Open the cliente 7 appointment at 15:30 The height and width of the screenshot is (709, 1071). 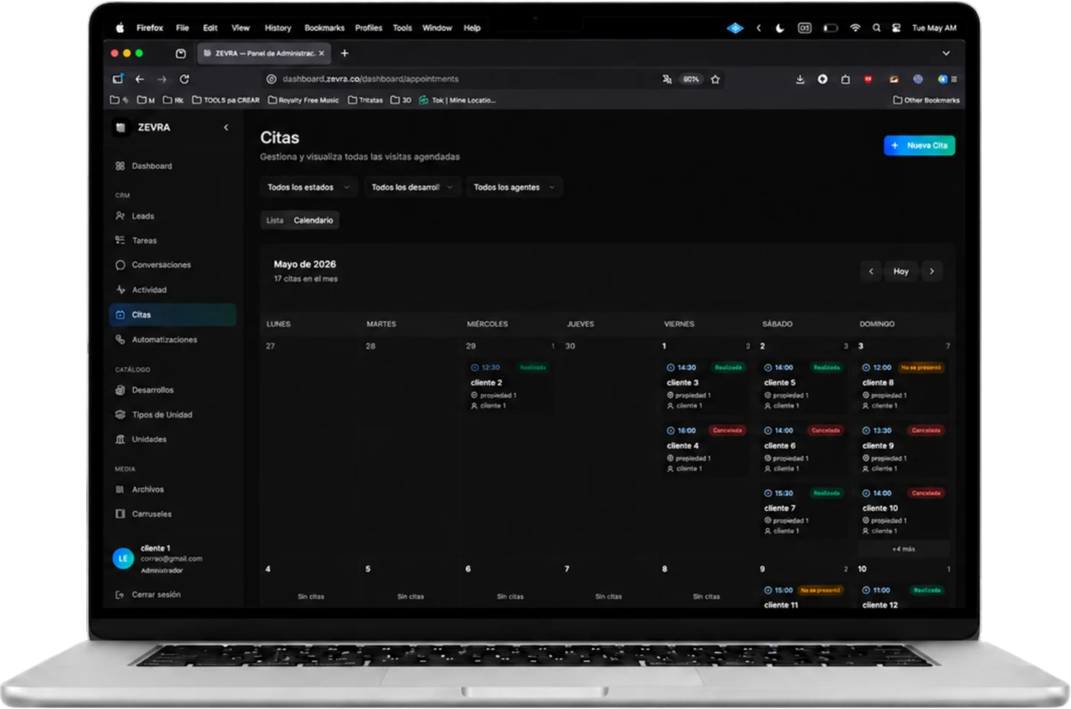click(x=803, y=512)
